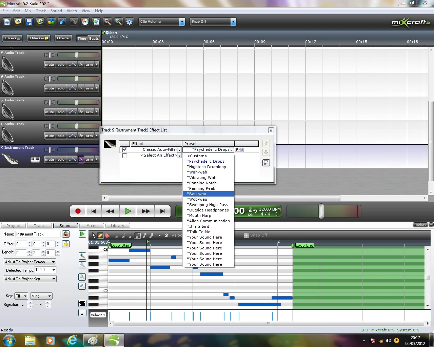Switch to the Mixer tab
Screen dimensions: 434x347
coord(92,226)
